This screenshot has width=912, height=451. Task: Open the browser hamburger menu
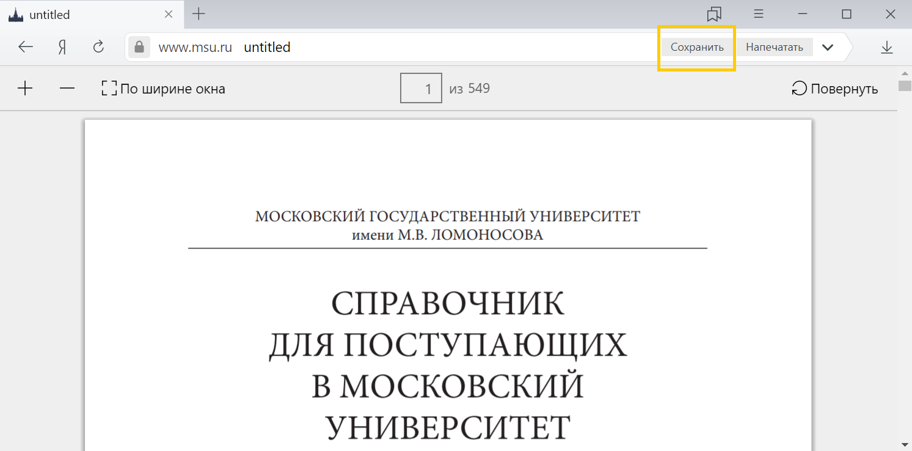759,14
